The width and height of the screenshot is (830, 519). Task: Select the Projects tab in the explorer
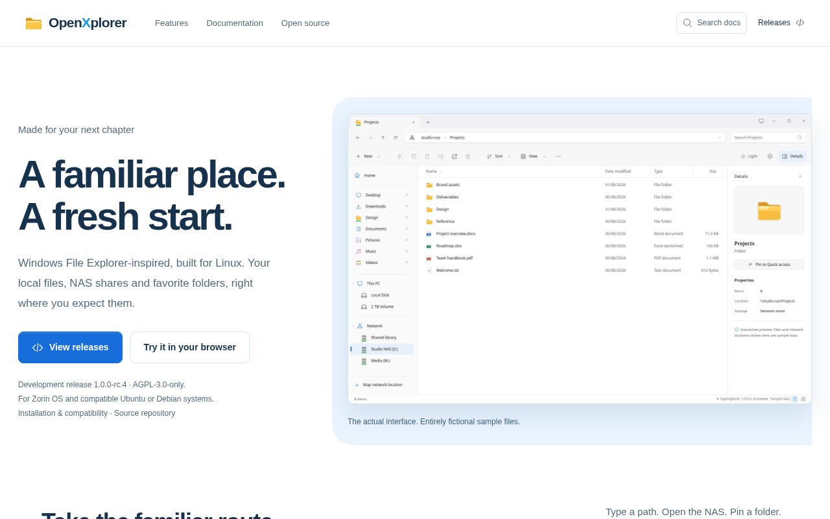tap(385, 122)
